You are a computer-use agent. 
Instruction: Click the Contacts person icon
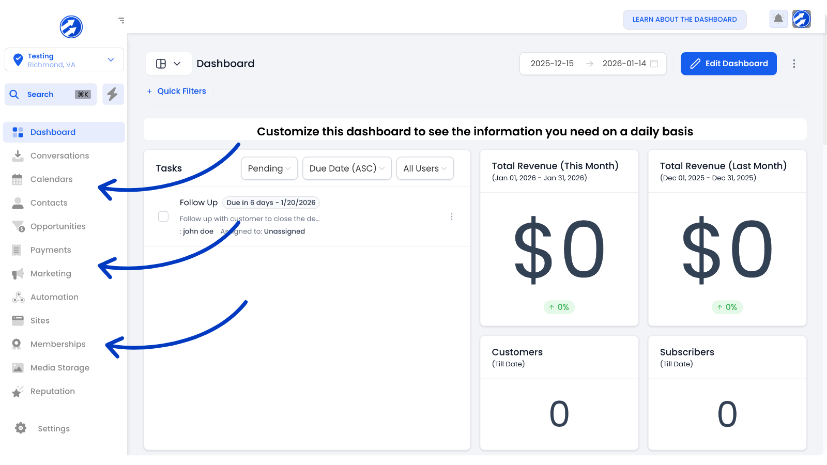click(18, 203)
